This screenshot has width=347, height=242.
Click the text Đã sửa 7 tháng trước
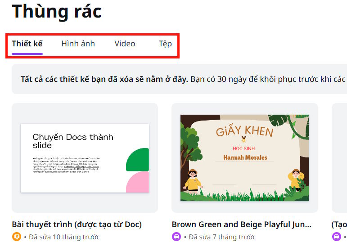coord(222,237)
